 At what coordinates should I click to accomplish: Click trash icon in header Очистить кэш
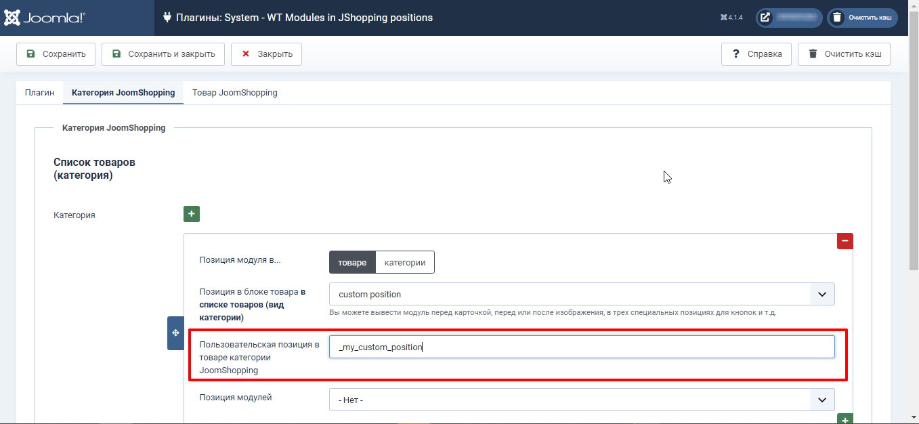coord(837,18)
